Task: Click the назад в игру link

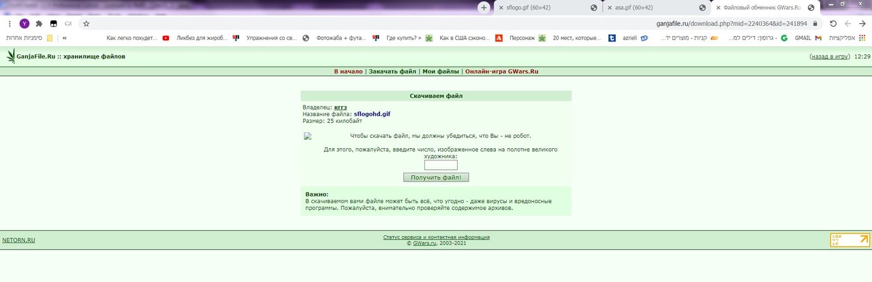Action: 829,56
